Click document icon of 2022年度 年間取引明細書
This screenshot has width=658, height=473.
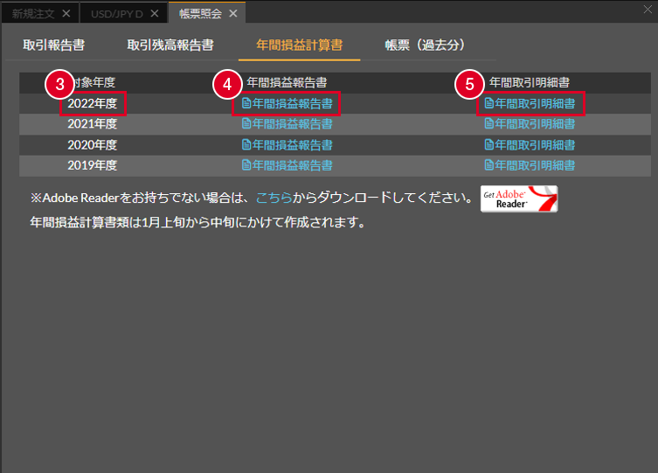[x=488, y=103]
